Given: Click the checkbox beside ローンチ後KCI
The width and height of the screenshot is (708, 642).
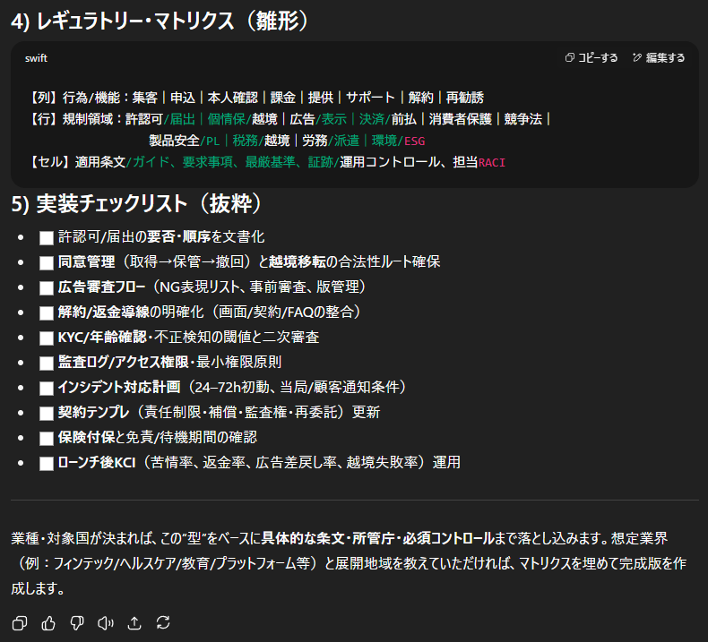Looking at the screenshot, I should click(x=47, y=463).
